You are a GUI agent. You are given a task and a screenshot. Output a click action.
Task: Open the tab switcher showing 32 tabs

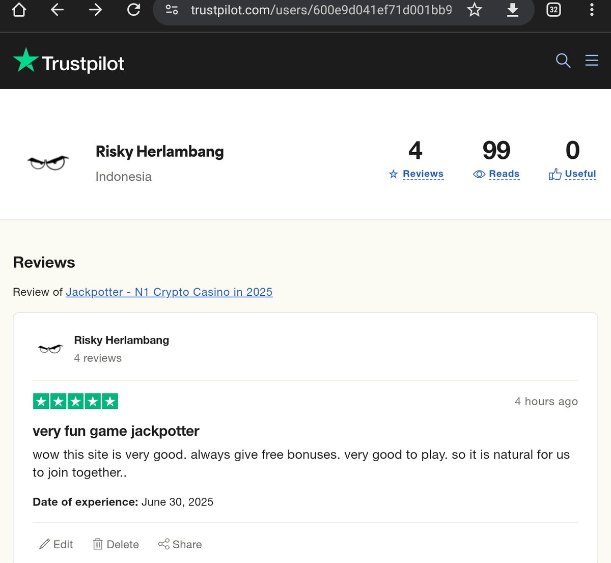coord(553,10)
